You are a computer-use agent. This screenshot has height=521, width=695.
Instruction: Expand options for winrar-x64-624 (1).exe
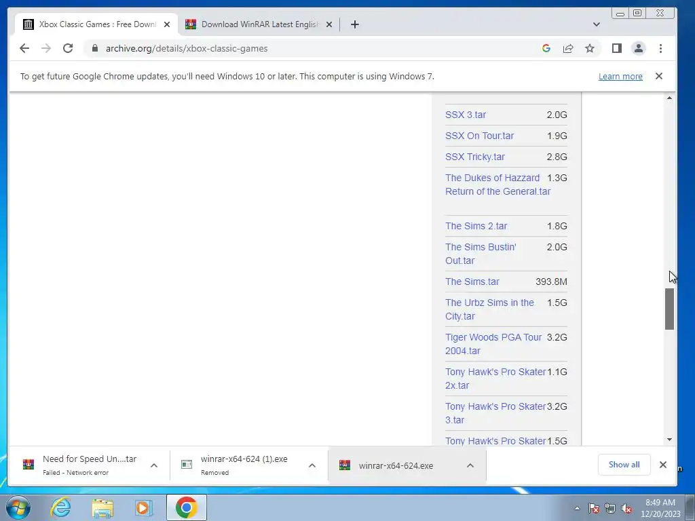312,465
